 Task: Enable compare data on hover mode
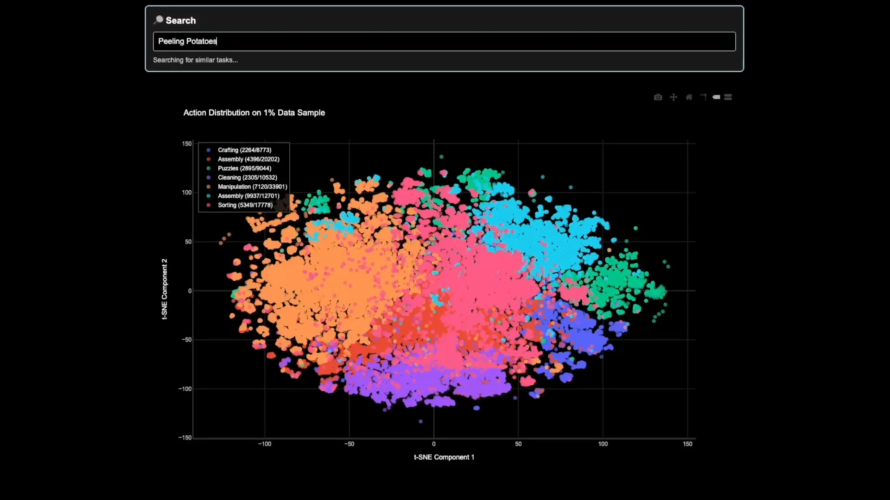(x=728, y=97)
